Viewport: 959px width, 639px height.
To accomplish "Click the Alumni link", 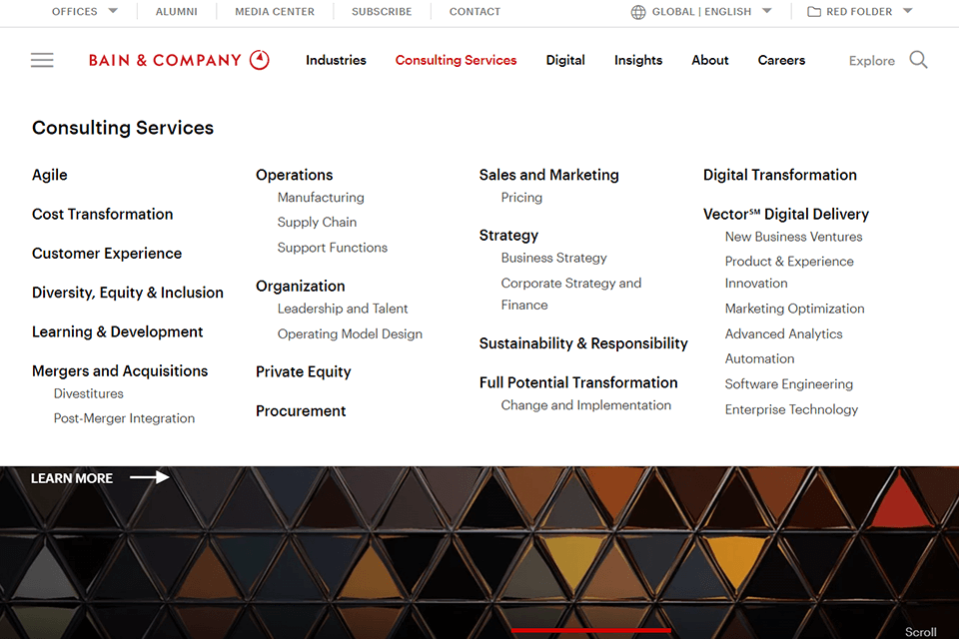I will (x=176, y=12).
